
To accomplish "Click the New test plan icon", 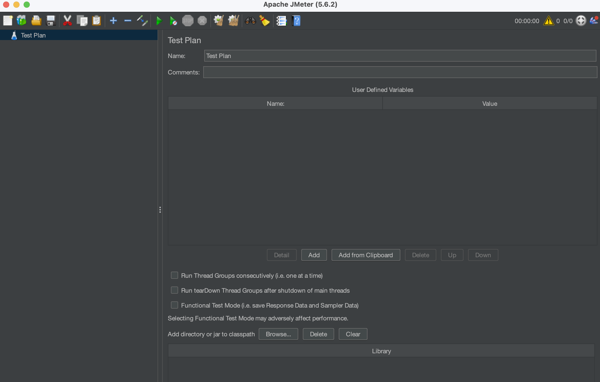I will (8, 21).
